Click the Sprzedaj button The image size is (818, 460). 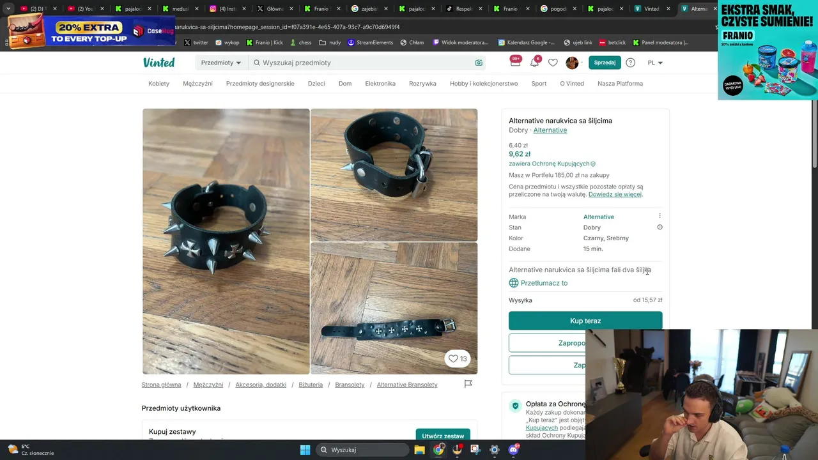[605, 63]
